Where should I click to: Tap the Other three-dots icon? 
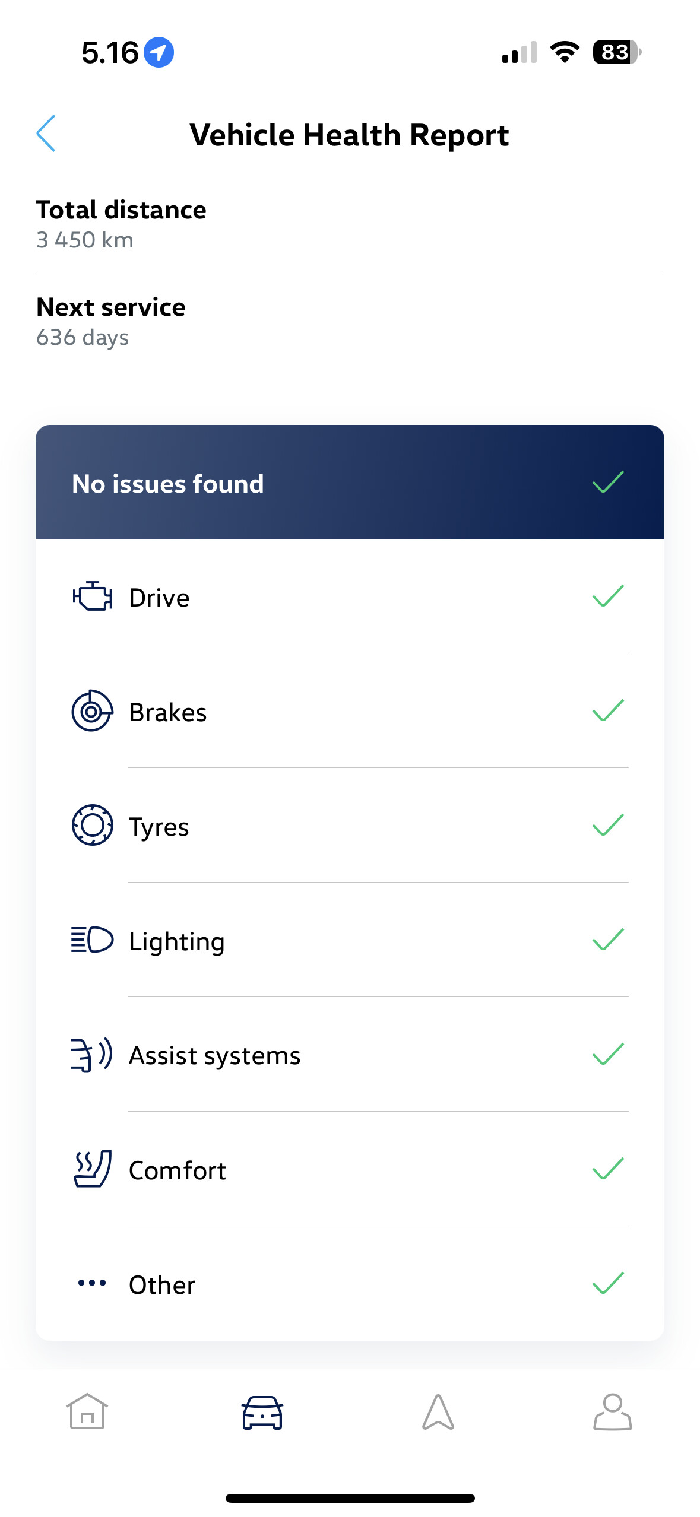coord(92,1283)
